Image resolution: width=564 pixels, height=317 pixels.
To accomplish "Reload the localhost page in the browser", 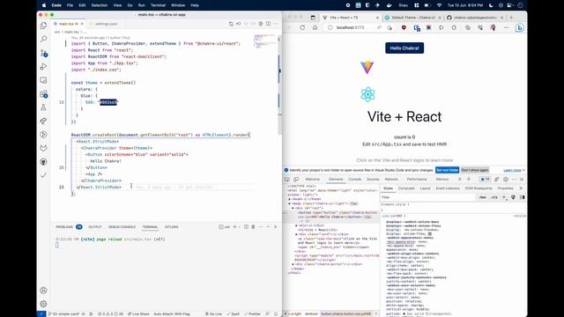I will coord(302,27).
